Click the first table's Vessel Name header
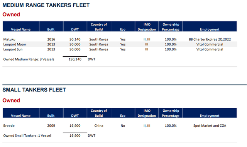This screenshot has width=247, height=147. tap(21, 29)
